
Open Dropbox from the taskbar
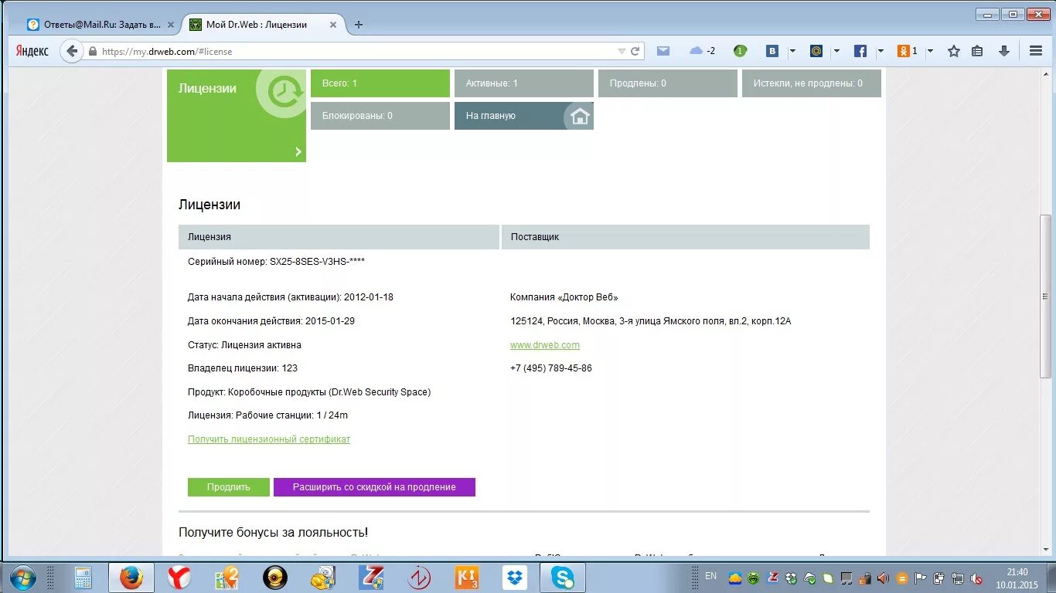coord(515,578)
